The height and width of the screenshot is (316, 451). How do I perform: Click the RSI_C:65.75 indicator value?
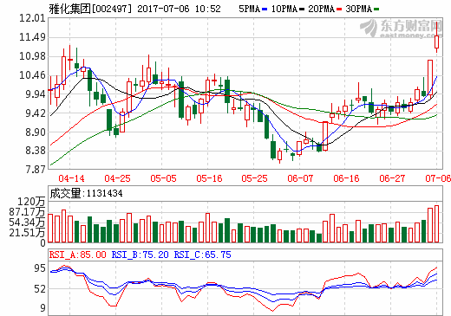pos(202,255)
